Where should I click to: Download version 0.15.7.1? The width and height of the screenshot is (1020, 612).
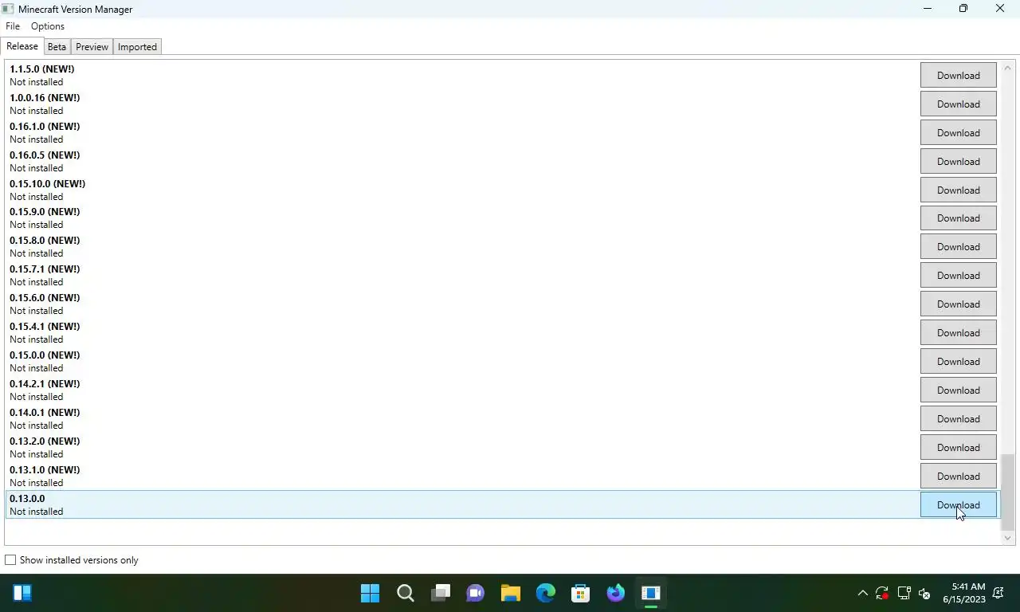pyautogui.click(x=959, y=275)
